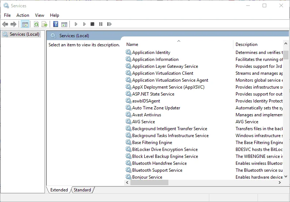Select Background Tasks Infrastructure Service
The image size is (290, 202).
click(x=170, y=135)
